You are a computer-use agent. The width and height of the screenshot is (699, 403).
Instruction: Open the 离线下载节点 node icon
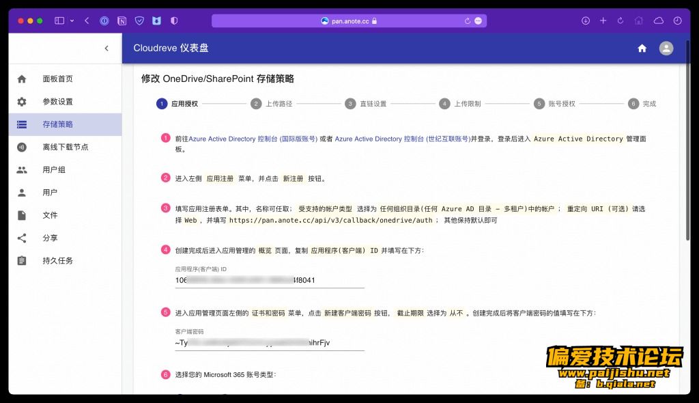pos(21,148)
